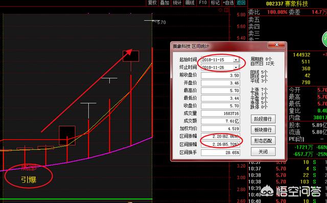Click the 板块排行 button
The image size is (327, 203).
(x=263, y=130)
